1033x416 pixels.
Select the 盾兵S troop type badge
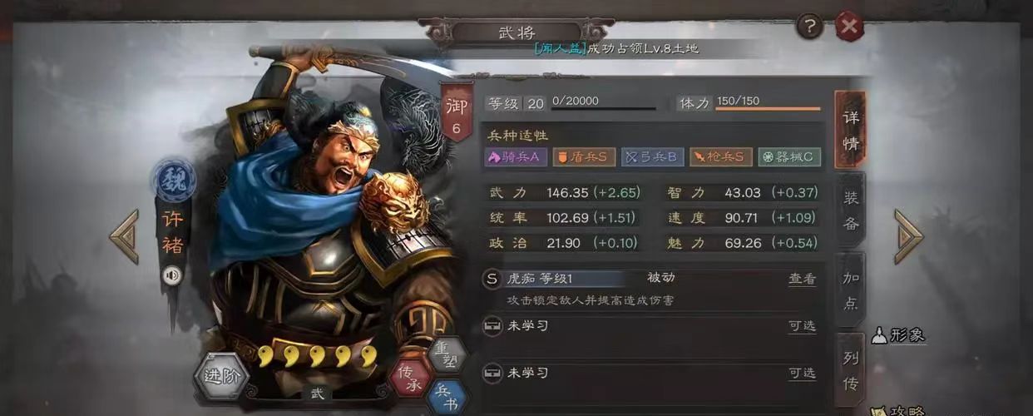584,156
